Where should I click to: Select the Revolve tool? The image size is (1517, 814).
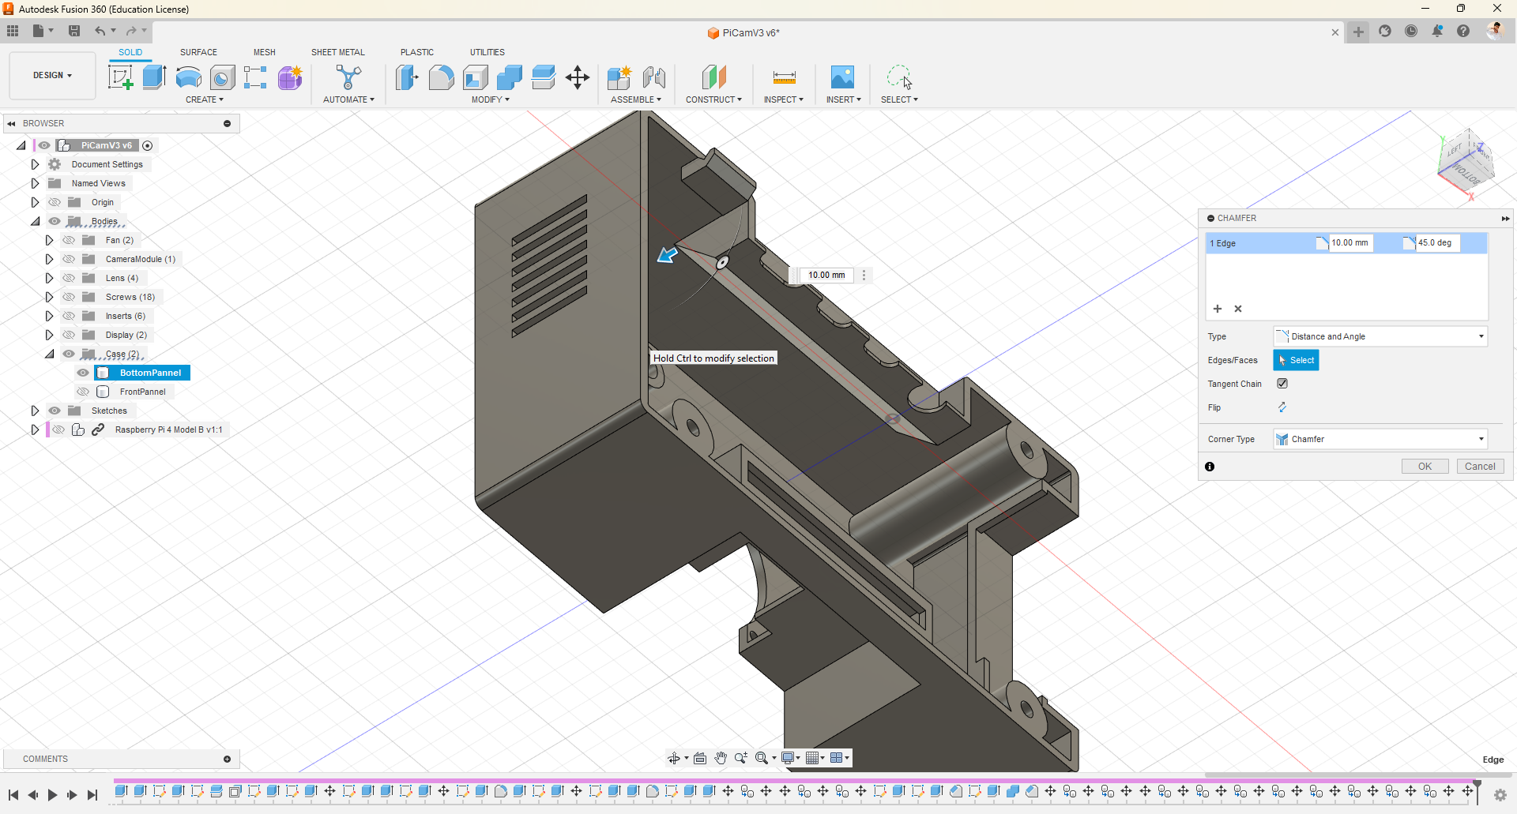point(188,77)
